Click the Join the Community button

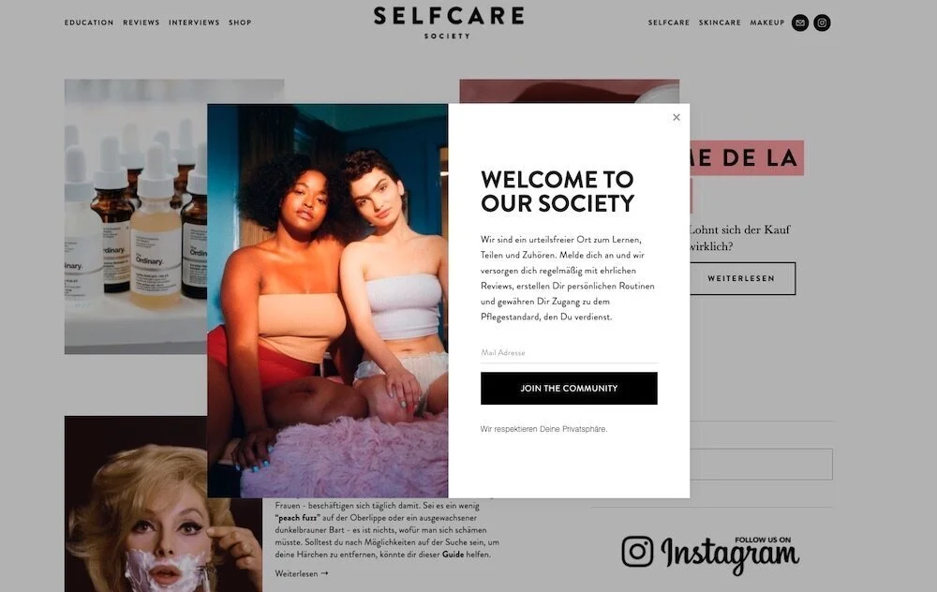tap(569, 389)
